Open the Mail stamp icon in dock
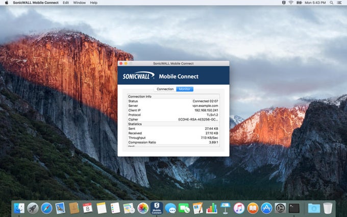This screenshot has width=347, height=217. point(60,208)
